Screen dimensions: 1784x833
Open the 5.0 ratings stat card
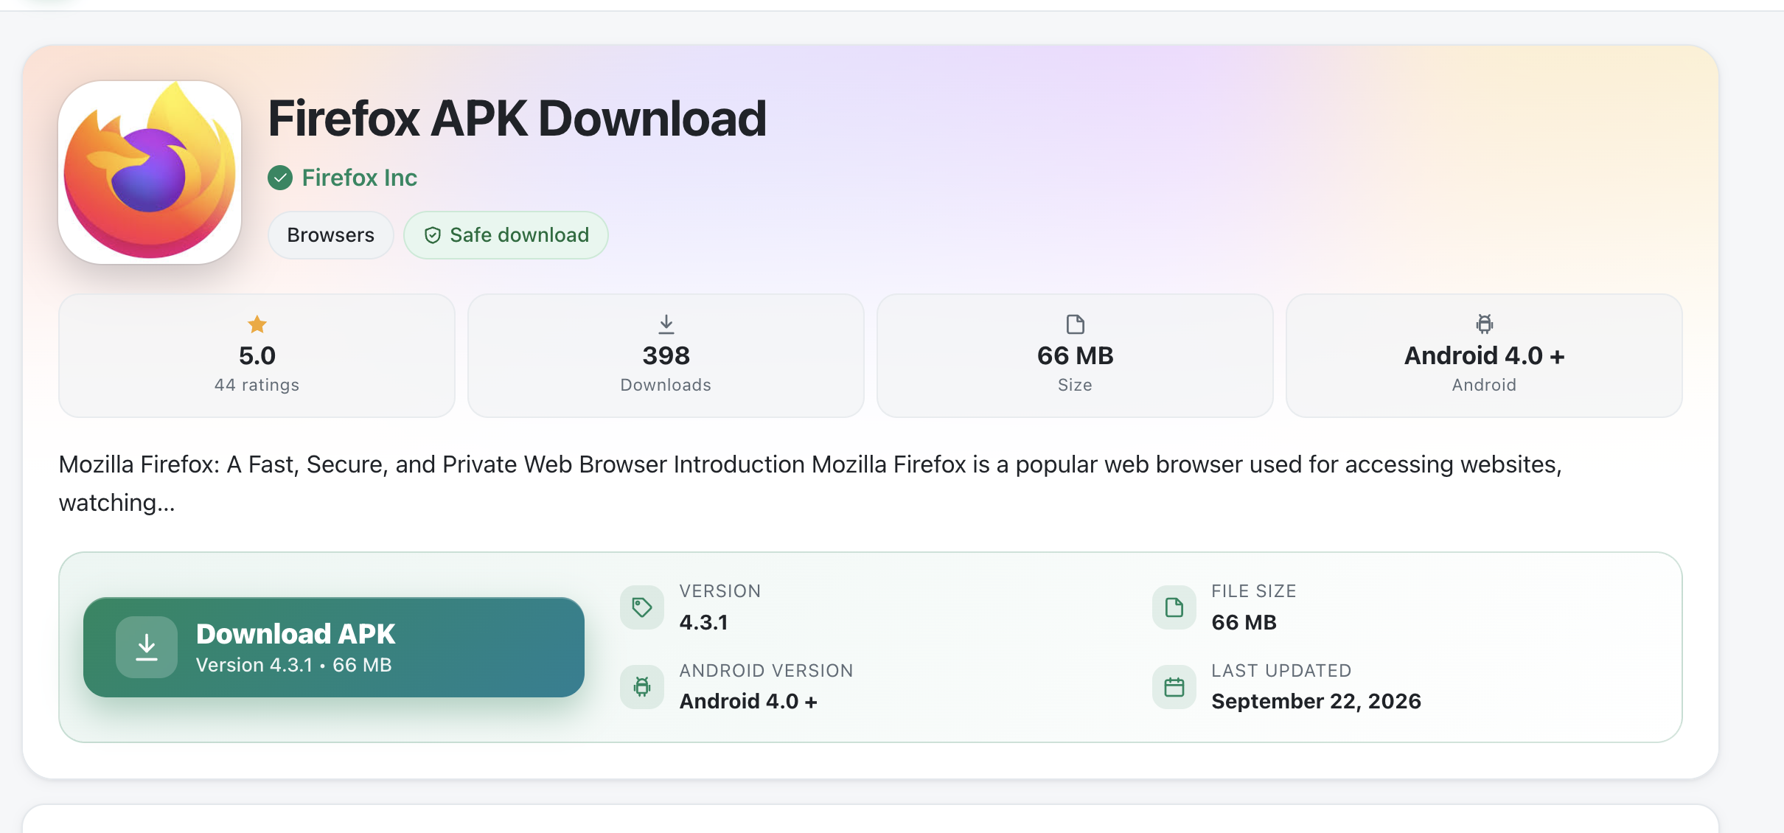coord(257,355)
